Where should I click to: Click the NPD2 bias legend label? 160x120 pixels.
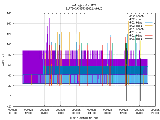[x=135, y=22]
